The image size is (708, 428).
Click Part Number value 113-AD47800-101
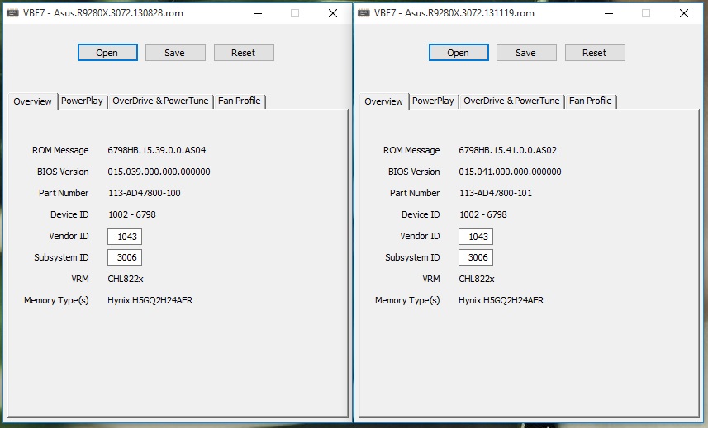point(496,193)
